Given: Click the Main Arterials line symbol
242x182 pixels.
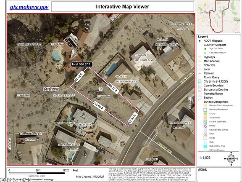Looking at the screenshot, I should (200, 61).
